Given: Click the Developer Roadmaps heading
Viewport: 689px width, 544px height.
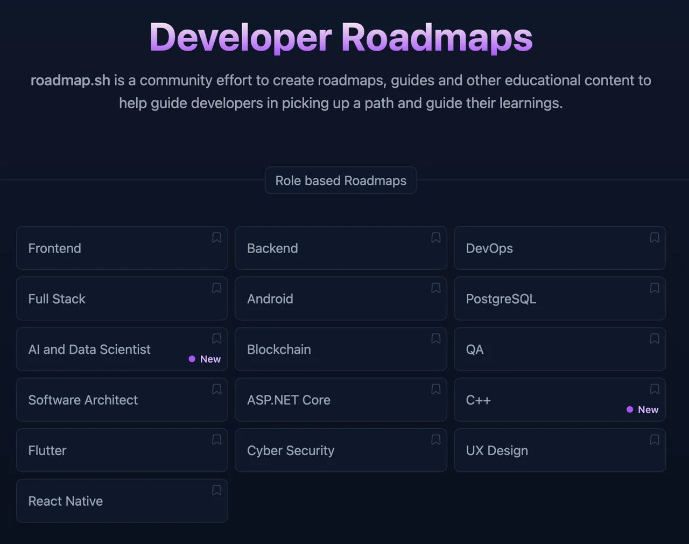Looking at the screenshot, I should 341,37.
